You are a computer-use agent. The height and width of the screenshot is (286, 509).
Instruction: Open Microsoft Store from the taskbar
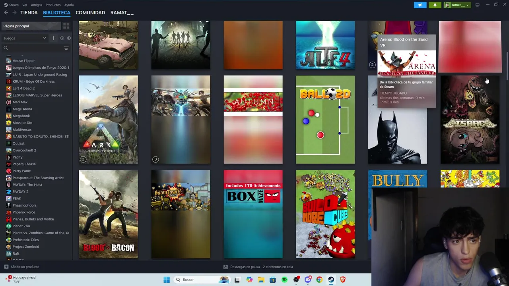pos(272,280)
